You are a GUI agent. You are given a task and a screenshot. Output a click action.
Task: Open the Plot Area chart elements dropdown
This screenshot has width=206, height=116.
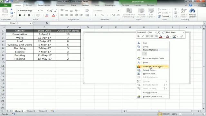(183, 32)
